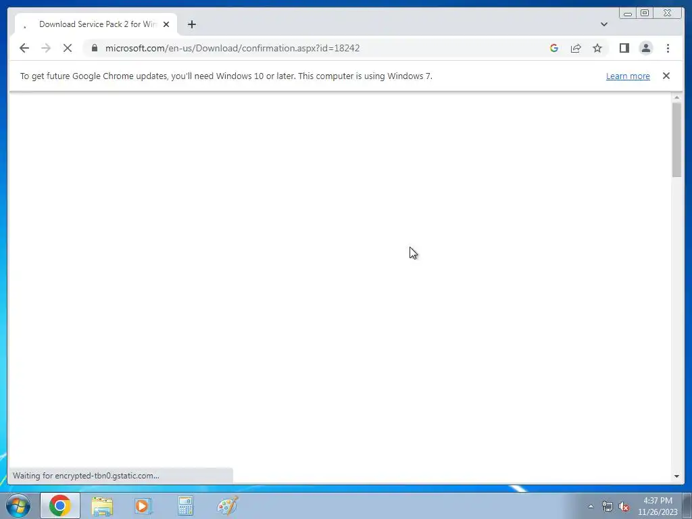Click the greyed-out forward navigation arrow
Viewport: 692px width, 519px height.
(x=46, y=48)
